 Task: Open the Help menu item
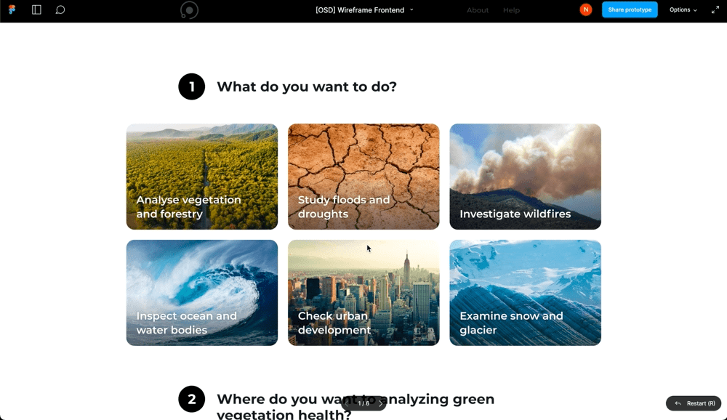pyautogui.click(x=511, y=10)
